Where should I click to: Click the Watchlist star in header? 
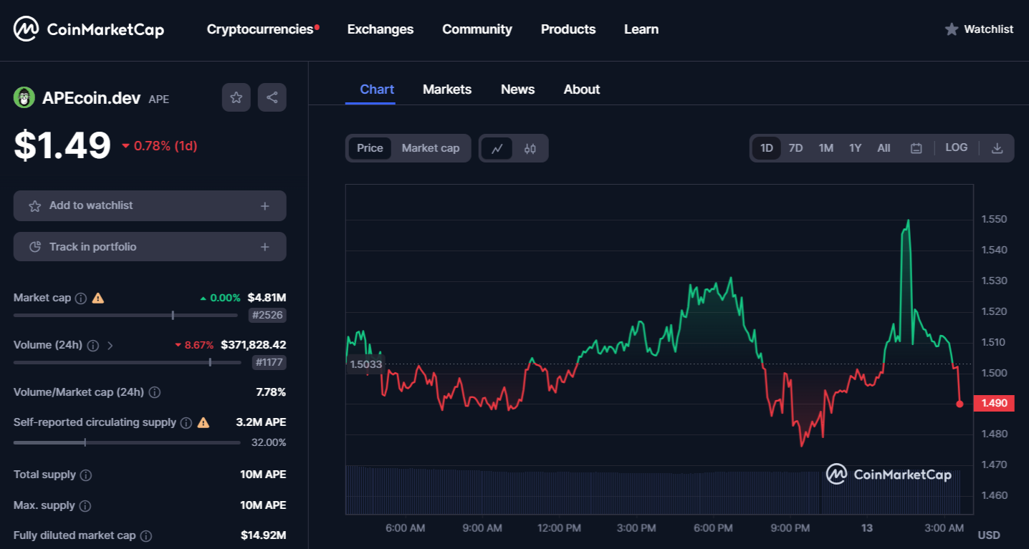pyautogui.click(x=952, y=29)
